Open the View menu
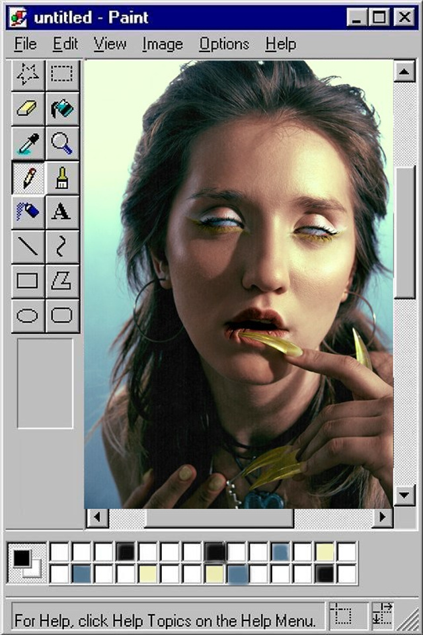The image size is (423, 635). tap(110, 44)
